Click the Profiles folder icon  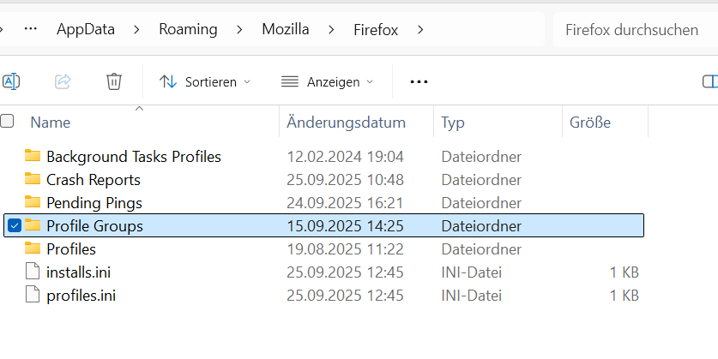pyautogui.click(x=33, y=249)
